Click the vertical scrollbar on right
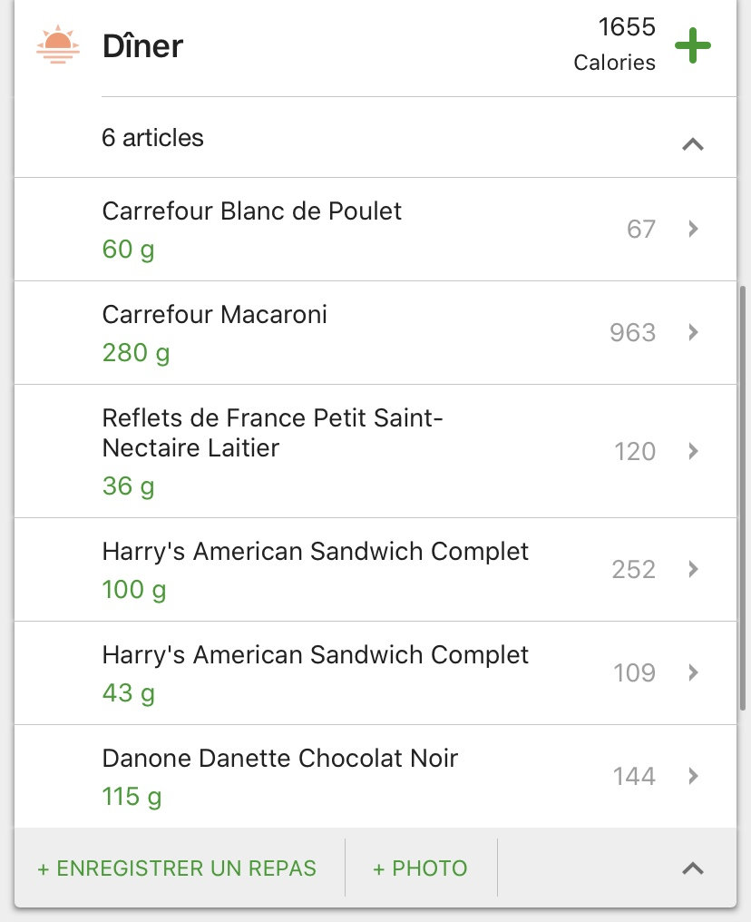This screenshot has height=922, width=751. [744, 499]
